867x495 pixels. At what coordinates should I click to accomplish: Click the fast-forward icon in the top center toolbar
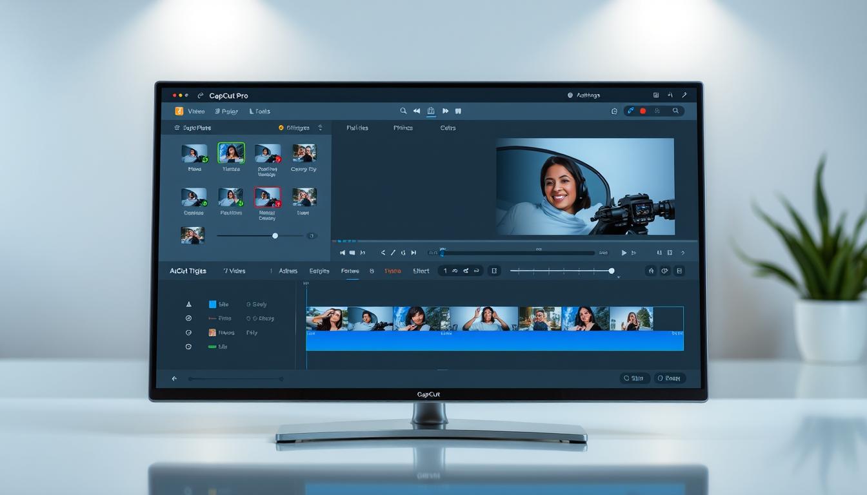click(445, 111)
